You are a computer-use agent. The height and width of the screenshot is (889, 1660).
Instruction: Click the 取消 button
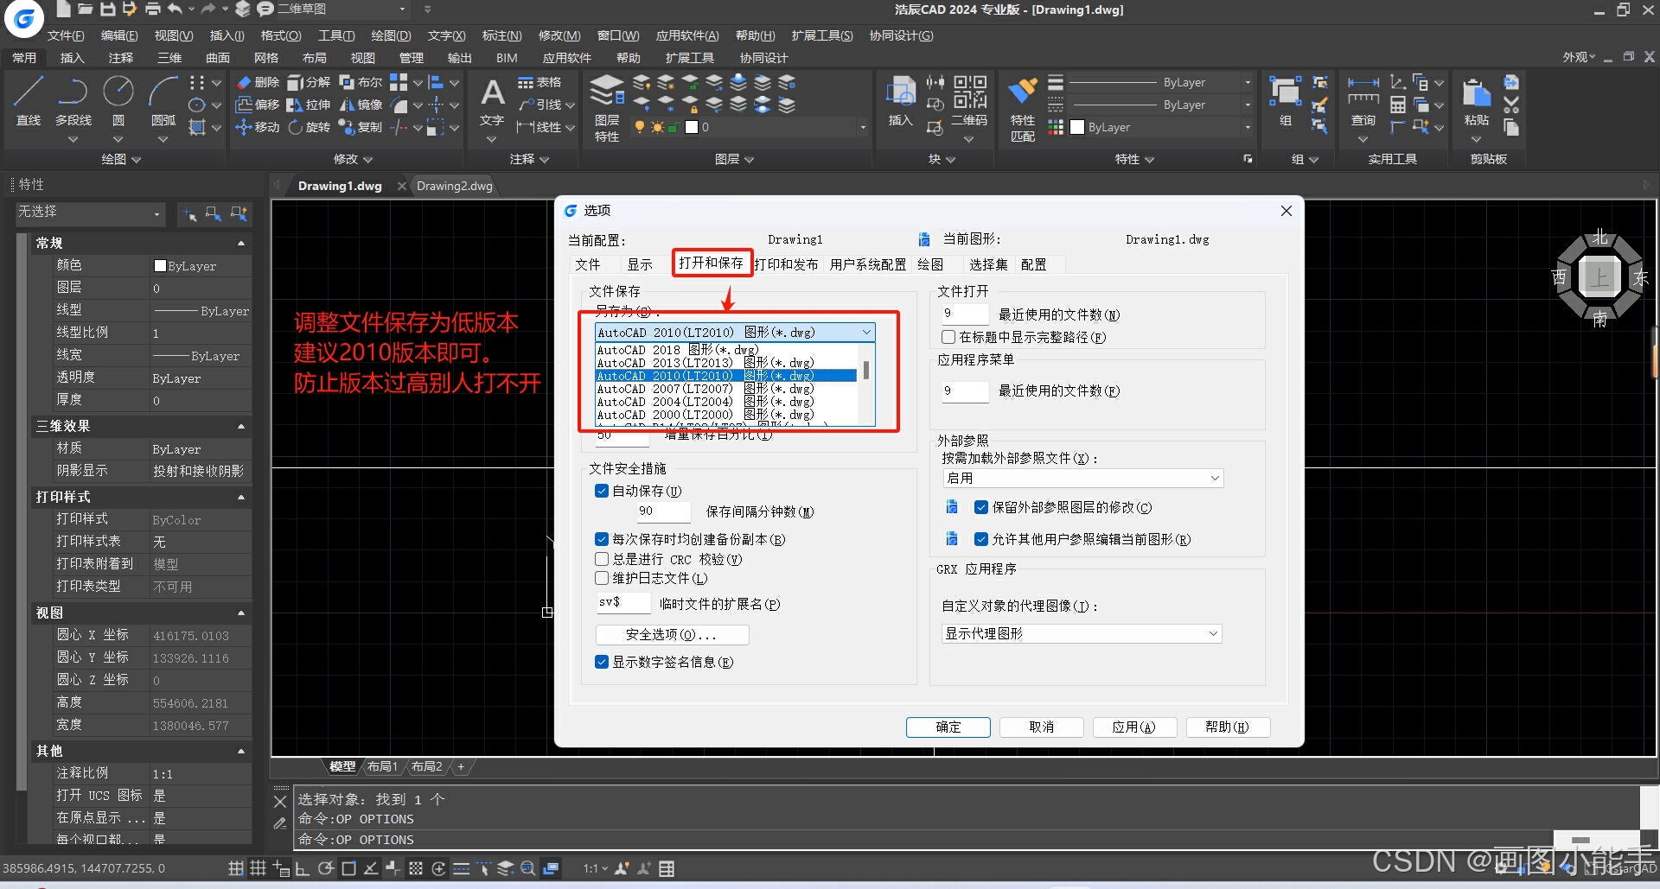(1042, 727)
